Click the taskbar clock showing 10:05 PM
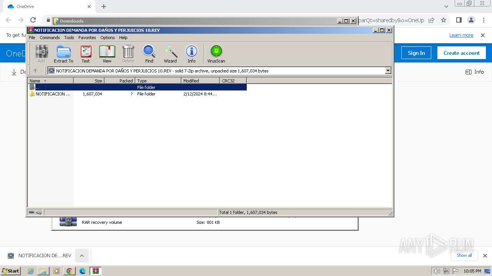492x276 pixels. (x=472, y=271)
